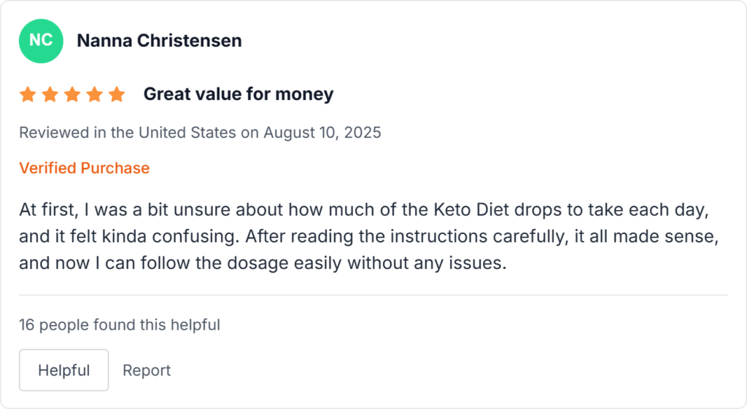Viewport: 747px width, 409px height.
Task: Click the third rating star
Action: point(72,95)
